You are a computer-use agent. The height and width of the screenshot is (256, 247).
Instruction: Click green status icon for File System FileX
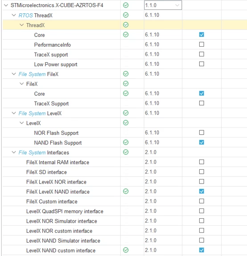[126, 74]
